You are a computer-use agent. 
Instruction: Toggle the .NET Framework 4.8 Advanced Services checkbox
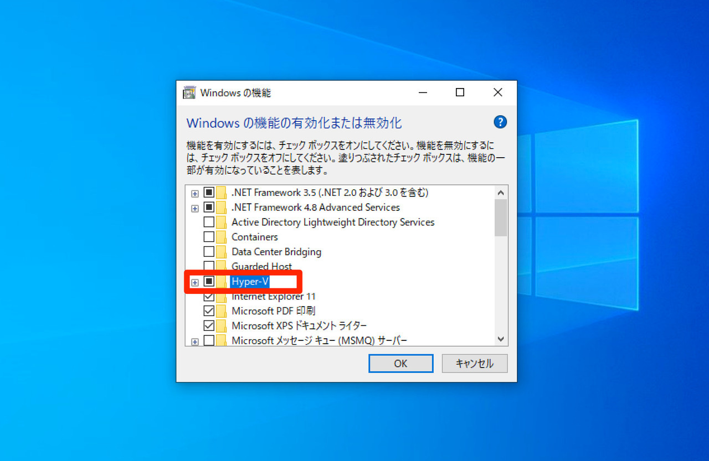[x=209, y=208]
